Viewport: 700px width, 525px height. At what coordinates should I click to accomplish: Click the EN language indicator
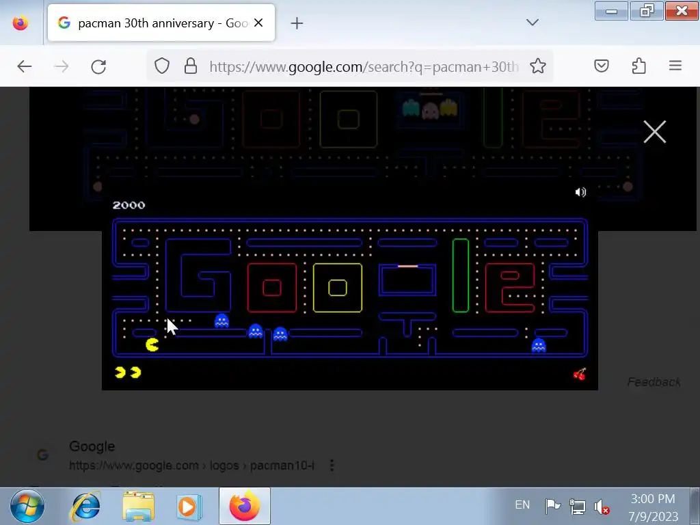coord(522,505)
